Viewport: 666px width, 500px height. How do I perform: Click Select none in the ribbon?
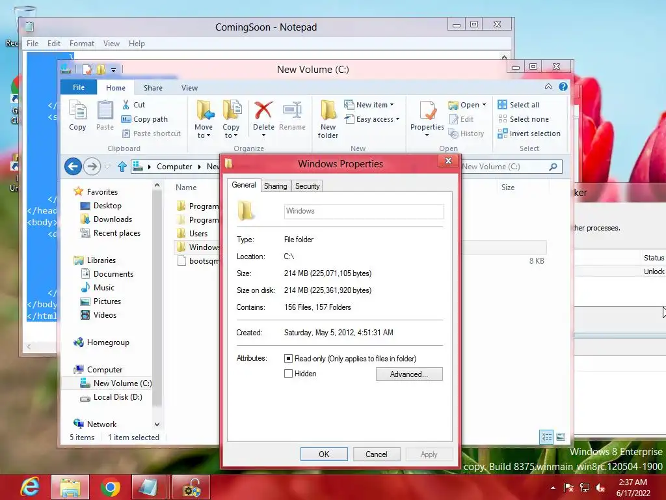[x=524, y=119]
